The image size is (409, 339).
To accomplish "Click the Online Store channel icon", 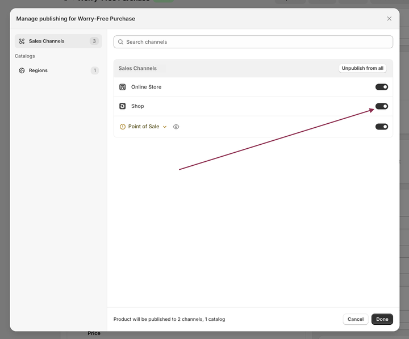I will coord(122,87).
